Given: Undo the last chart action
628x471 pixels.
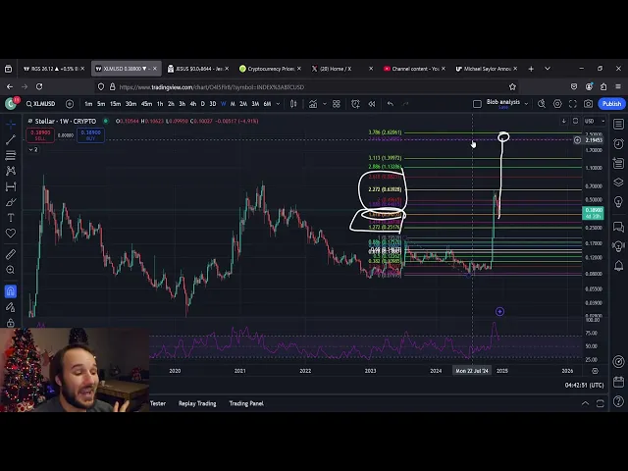Looking at the screenshot, I should point(391,104).
